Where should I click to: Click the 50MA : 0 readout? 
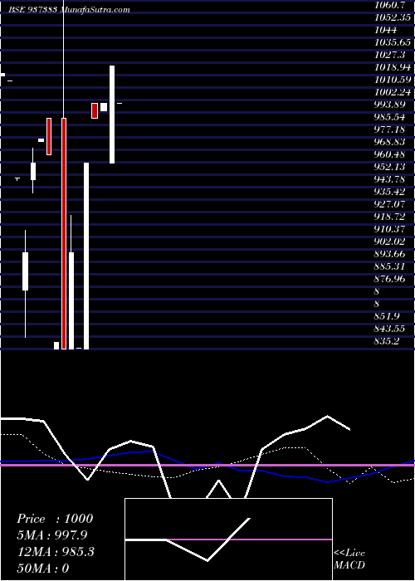coord(42,569)
